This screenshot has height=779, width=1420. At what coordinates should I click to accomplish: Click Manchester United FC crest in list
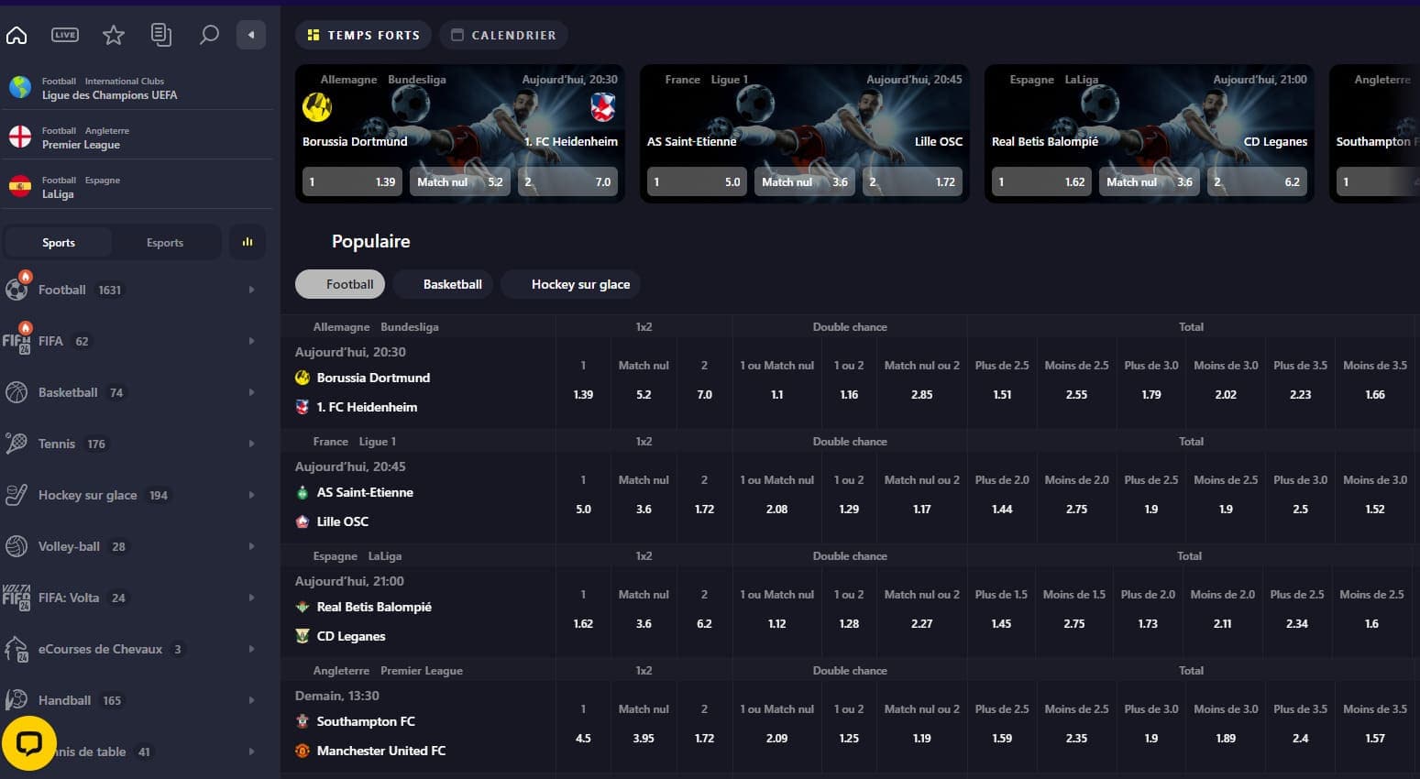[303, 751]
